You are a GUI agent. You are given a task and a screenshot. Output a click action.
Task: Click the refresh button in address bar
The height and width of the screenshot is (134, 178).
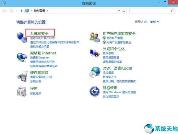click(124, 11)
